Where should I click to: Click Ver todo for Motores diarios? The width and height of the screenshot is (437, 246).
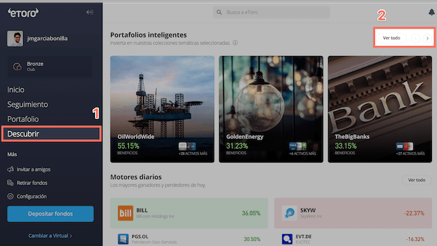click(416, 180)
